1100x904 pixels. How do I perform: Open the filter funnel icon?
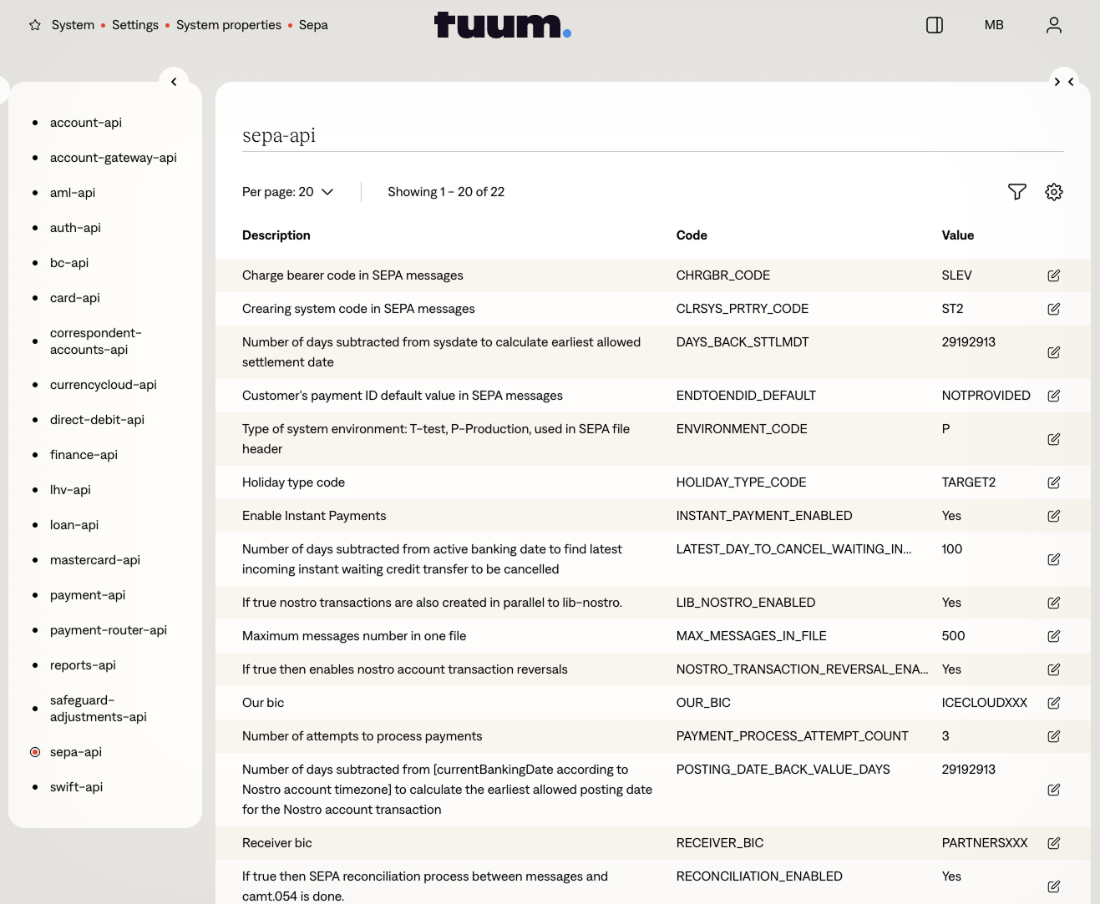[1016, 192]
